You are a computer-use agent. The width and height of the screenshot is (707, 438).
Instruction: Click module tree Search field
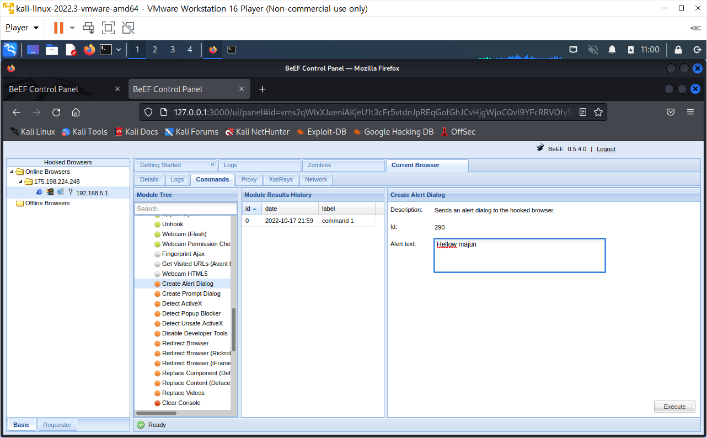186,209
